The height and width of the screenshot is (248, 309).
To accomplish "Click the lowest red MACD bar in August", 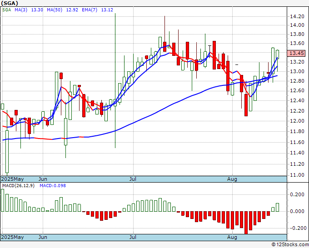I will pos(246,223).
